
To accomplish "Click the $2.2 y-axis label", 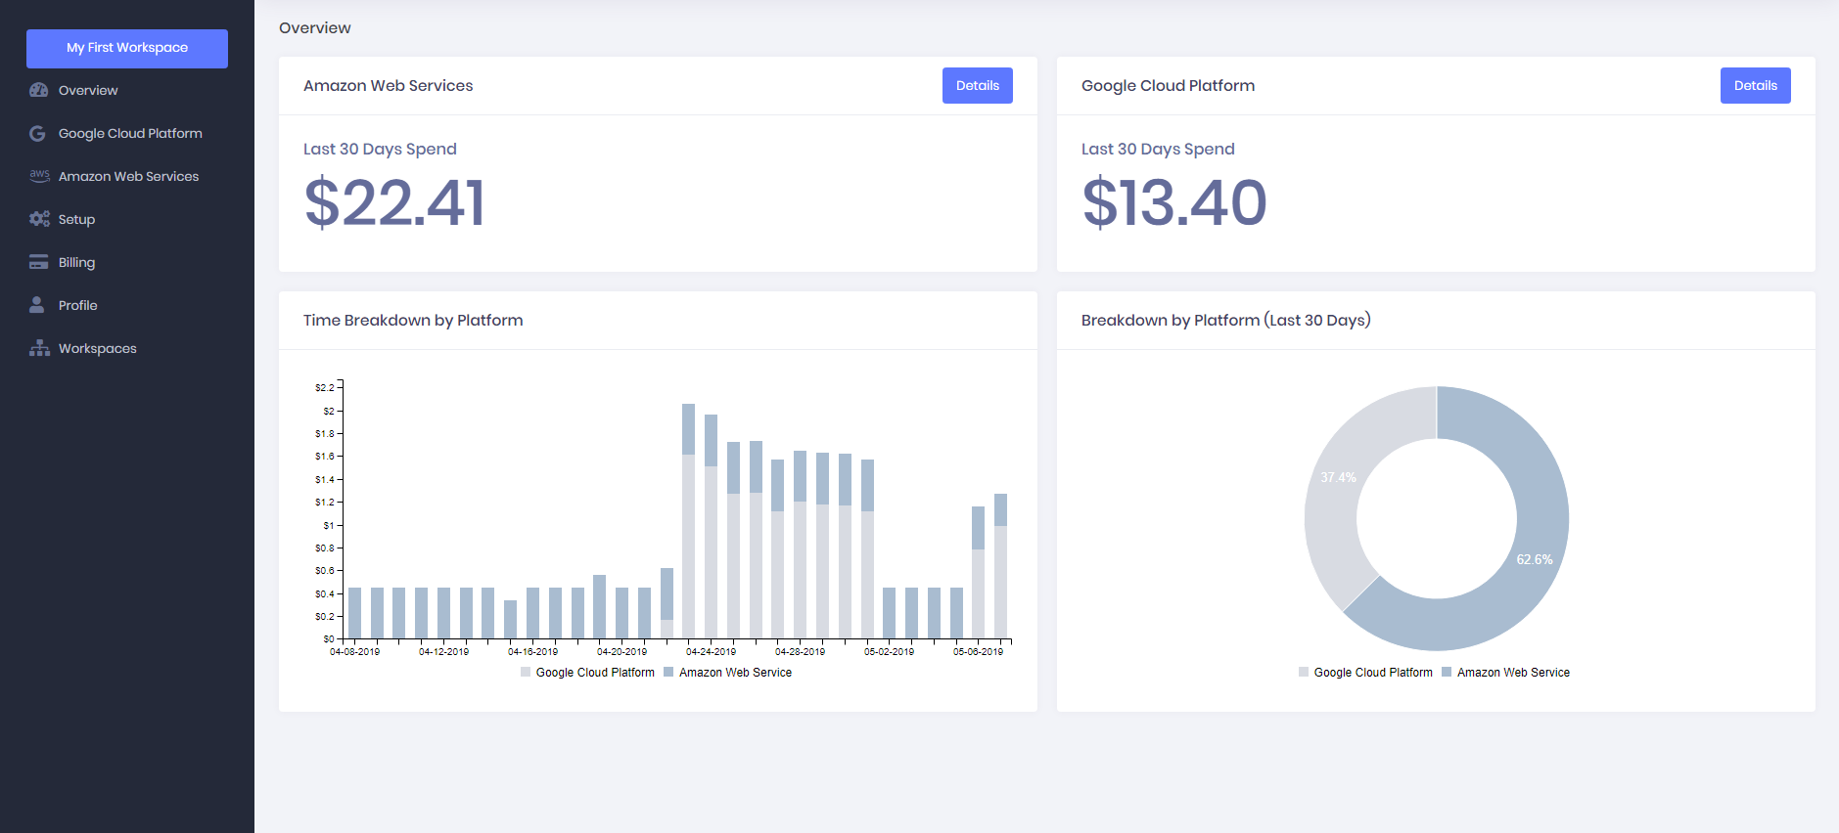I will (x=324, y=388).
